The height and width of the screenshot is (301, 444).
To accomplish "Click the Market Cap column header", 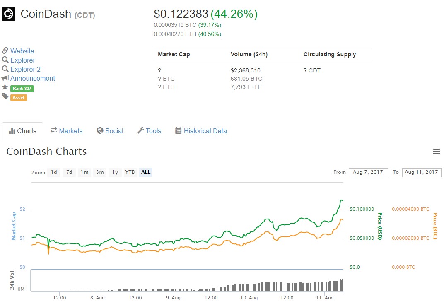I will [174, 54].
